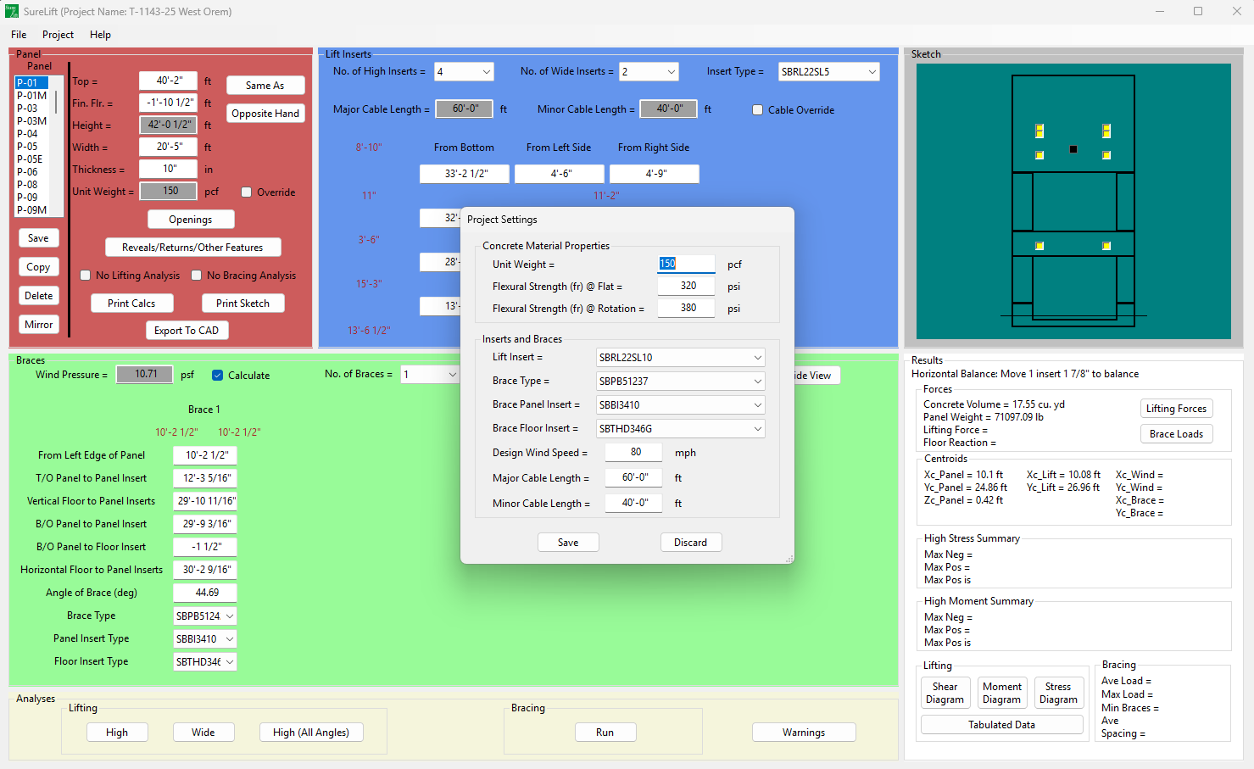This screenshot has width=1254, height=769.
Task: Click Save in the Project Settings dialog
Action: pyautogui.click(x=568, y=543)
